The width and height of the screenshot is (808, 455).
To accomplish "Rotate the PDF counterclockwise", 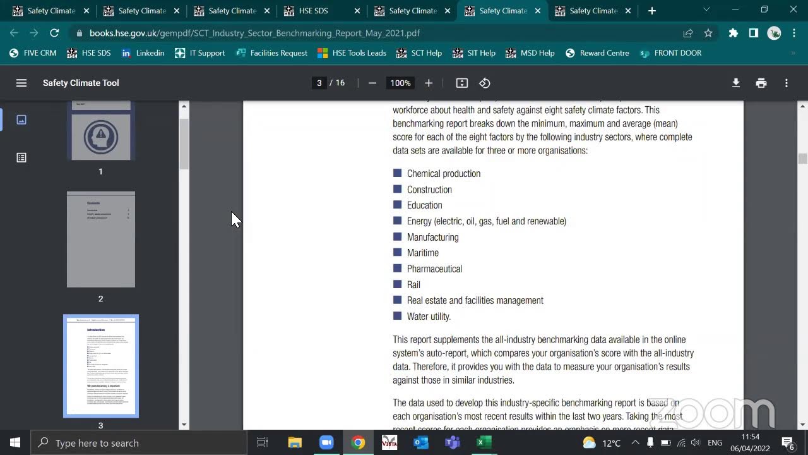I will pos(485,83).
